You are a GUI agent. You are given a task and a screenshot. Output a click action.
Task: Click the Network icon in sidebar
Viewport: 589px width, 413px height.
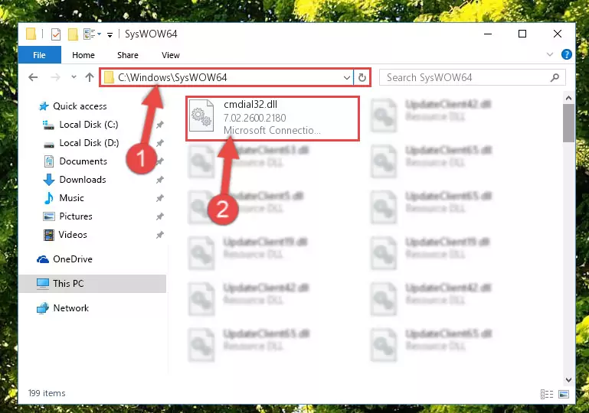(43, 308)
